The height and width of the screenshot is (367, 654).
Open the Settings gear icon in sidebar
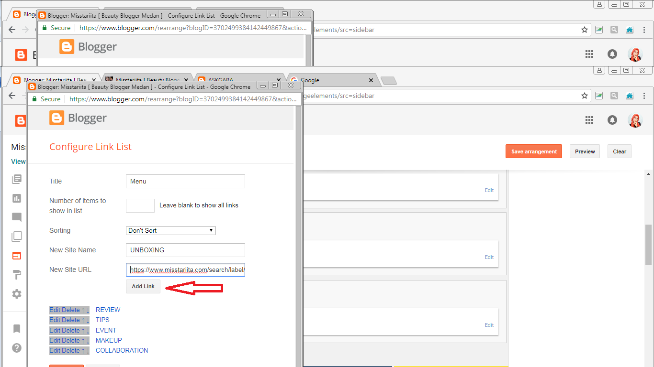coord(17,294)
